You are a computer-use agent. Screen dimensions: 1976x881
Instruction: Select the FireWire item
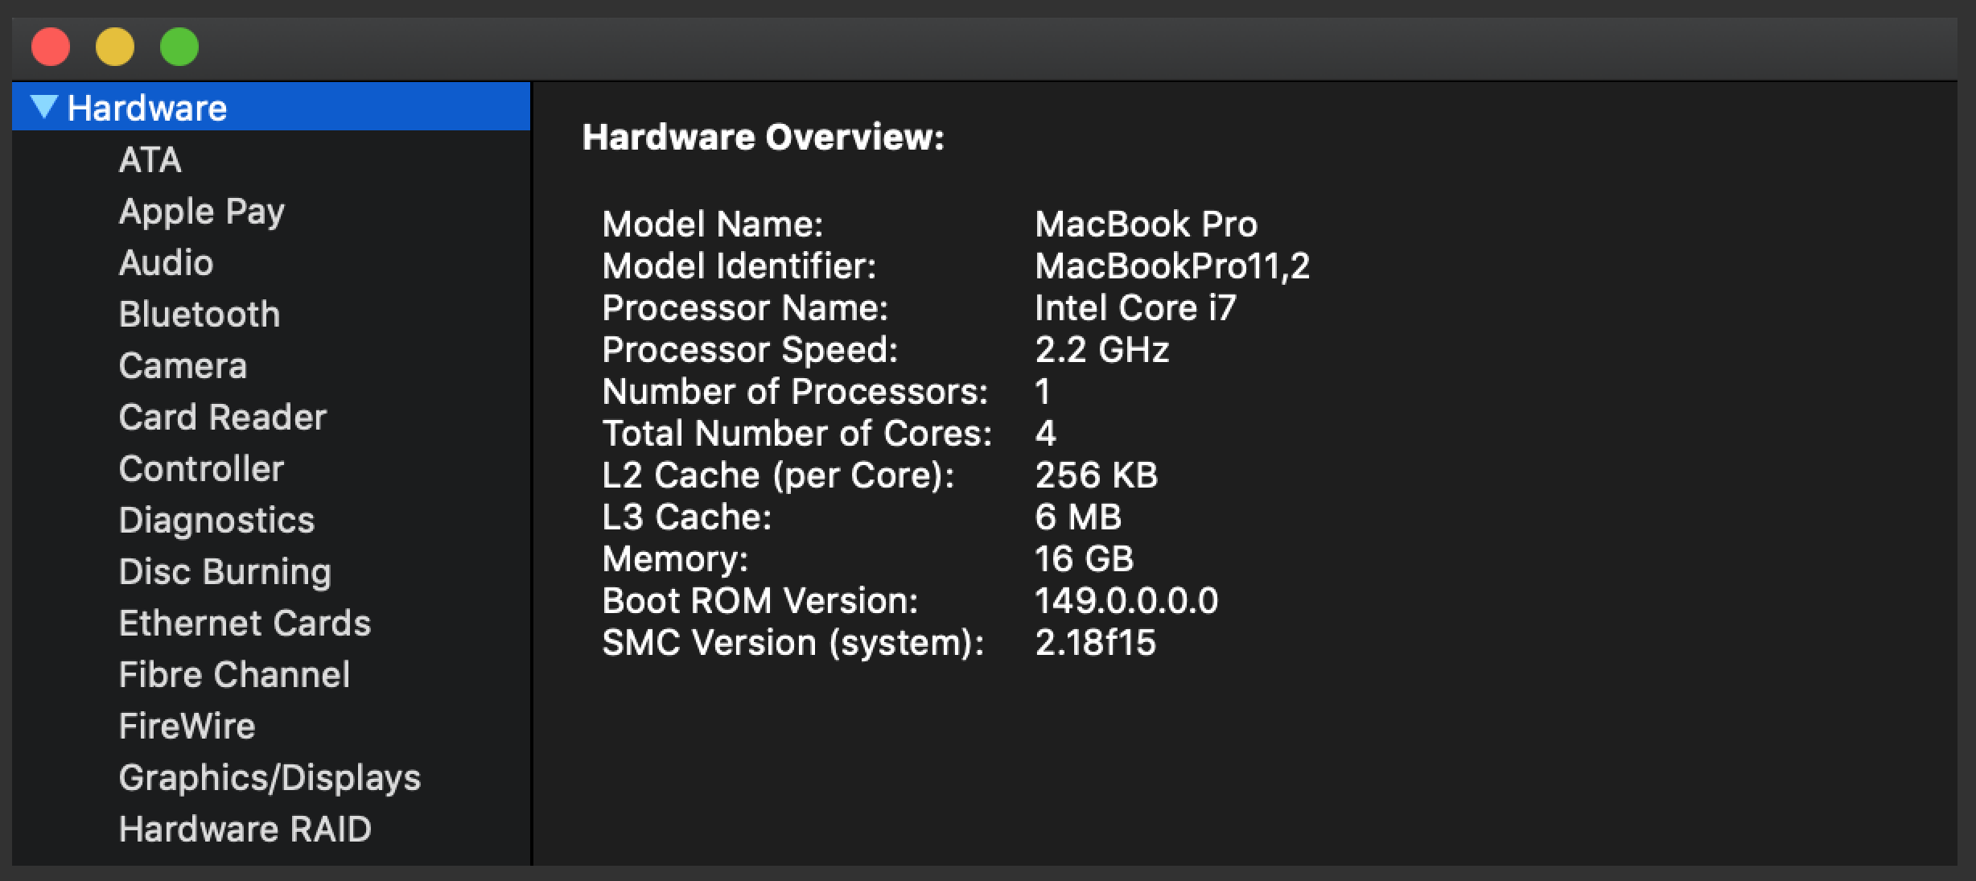tap(187, 726)
